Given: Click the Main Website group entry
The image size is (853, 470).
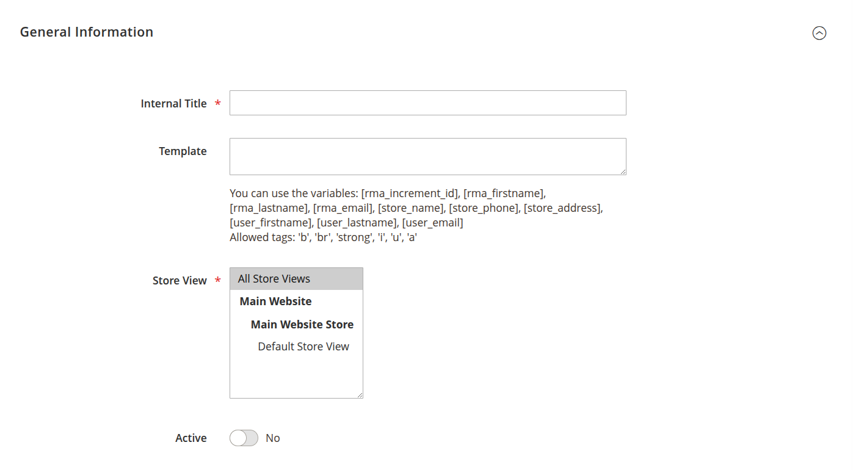Looking at the screenshot, I should [x=275, y=302].
